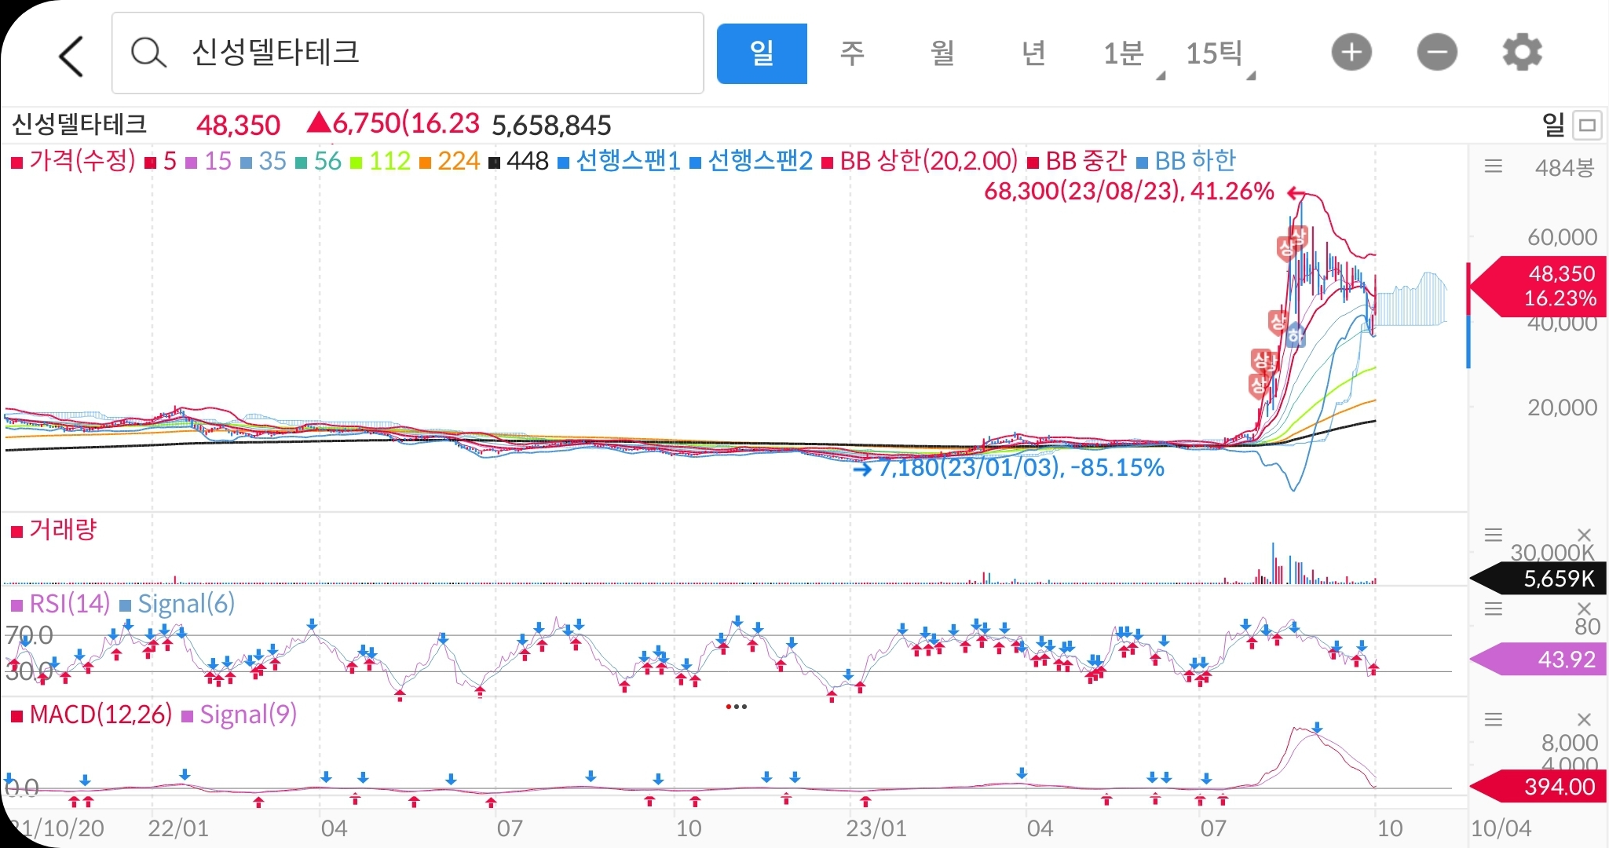Switch to the 년 (yearly) chart tab

pyautogui.click(x=1033, y=53)
